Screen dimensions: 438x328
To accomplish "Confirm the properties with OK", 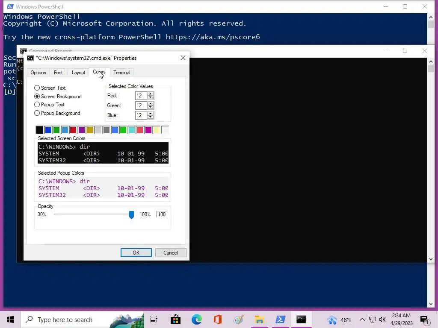I will coord(136,253).
